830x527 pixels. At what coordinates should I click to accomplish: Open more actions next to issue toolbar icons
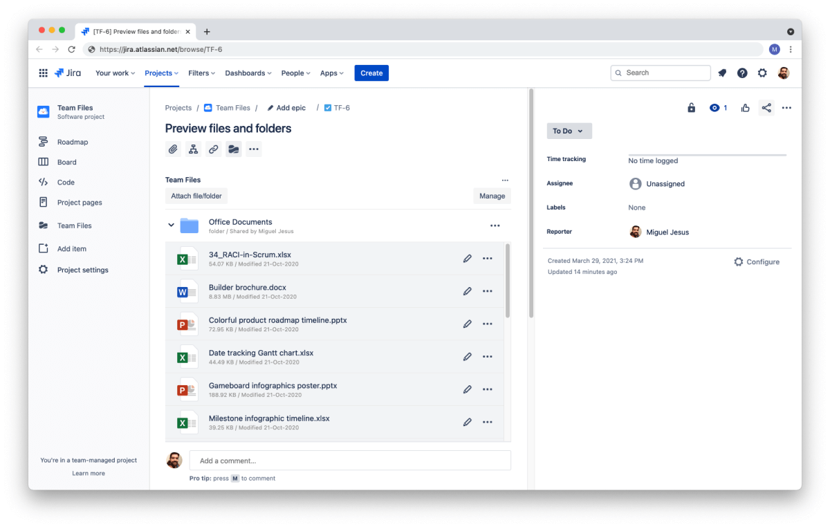(x=254, y=149)
